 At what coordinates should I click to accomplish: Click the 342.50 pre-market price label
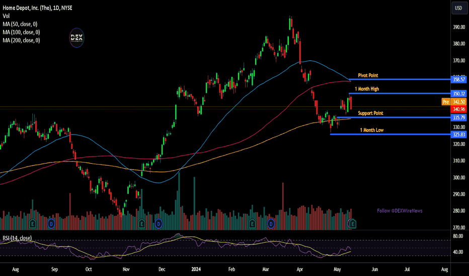point(459,102)
